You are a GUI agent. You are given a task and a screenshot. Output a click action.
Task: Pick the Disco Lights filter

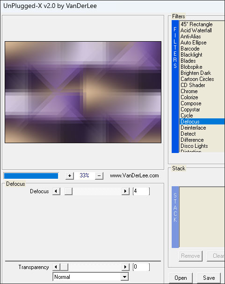pyautogui.click(x=194, y=146)
